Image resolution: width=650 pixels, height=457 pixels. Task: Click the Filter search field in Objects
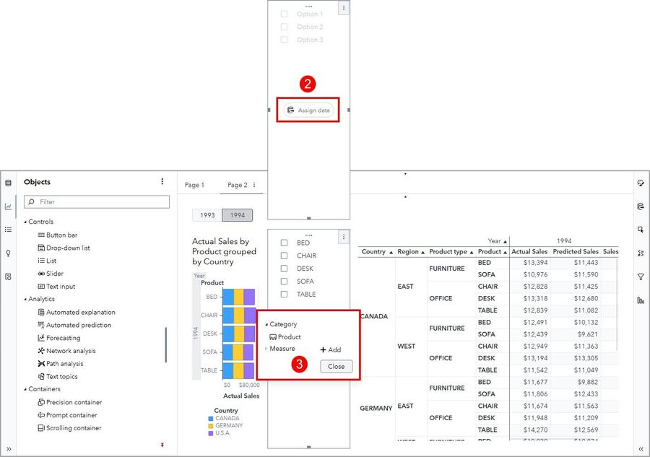point(97,201)
